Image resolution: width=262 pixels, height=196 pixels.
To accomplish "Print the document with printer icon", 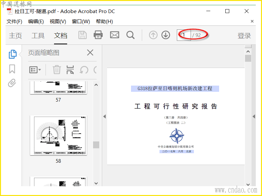I will point(98,35).
